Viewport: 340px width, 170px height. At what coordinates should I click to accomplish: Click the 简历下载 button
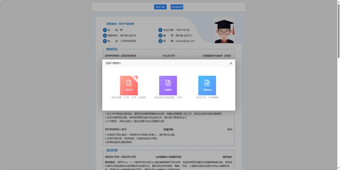click(x=160, y=7)
